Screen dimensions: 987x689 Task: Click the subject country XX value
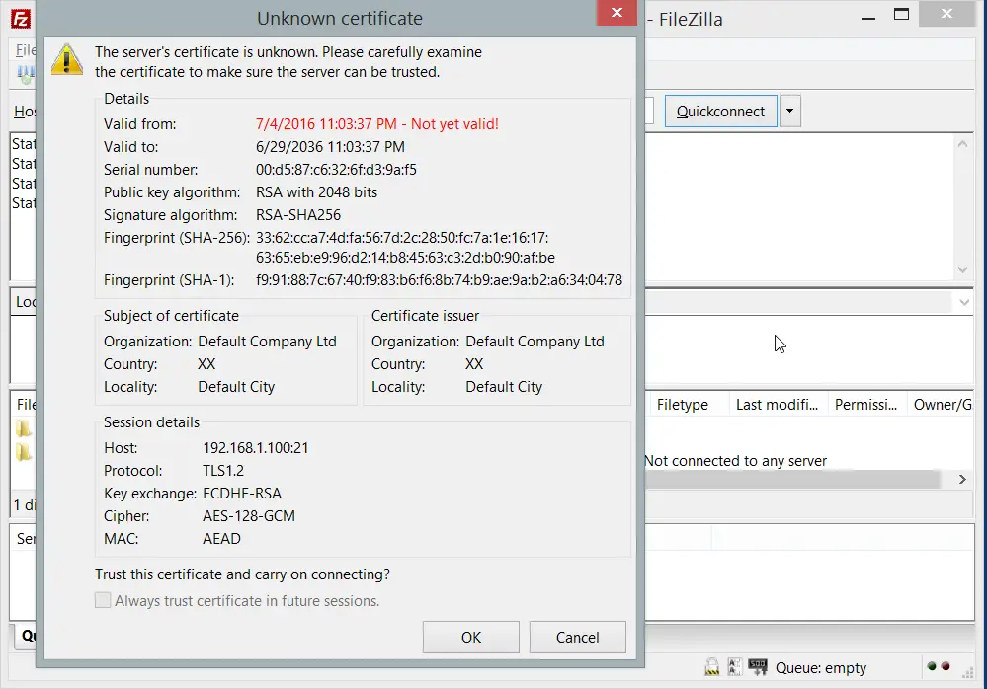point(206,364)
